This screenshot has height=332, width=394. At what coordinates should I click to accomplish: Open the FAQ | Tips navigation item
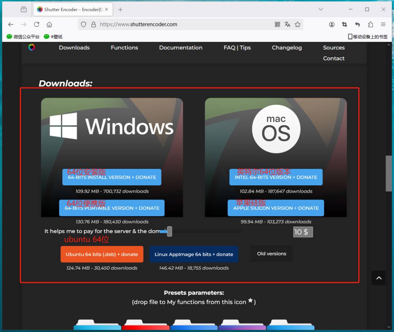[x=237, y=47]
